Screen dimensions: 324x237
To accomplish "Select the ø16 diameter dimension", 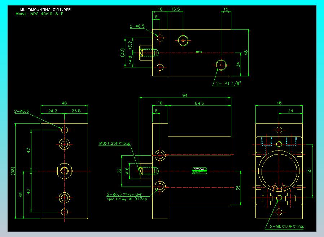I will tap(127, 171).
